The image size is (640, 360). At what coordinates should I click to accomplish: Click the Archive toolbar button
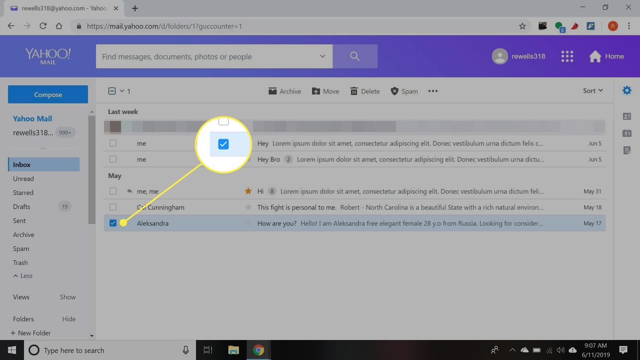click(285, 91)
